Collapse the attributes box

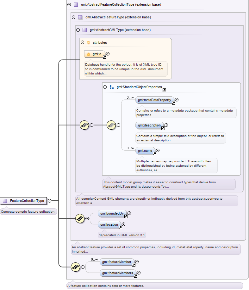83,42
